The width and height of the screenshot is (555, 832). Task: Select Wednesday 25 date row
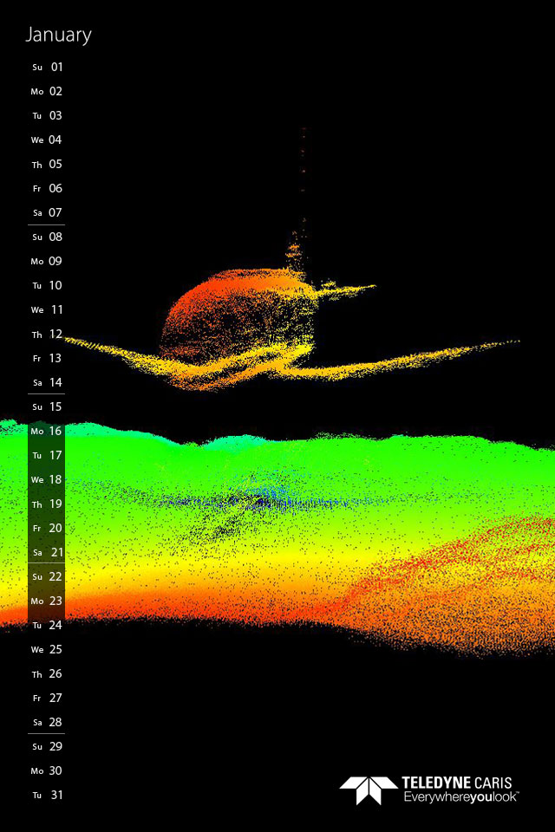pos(47,649)
